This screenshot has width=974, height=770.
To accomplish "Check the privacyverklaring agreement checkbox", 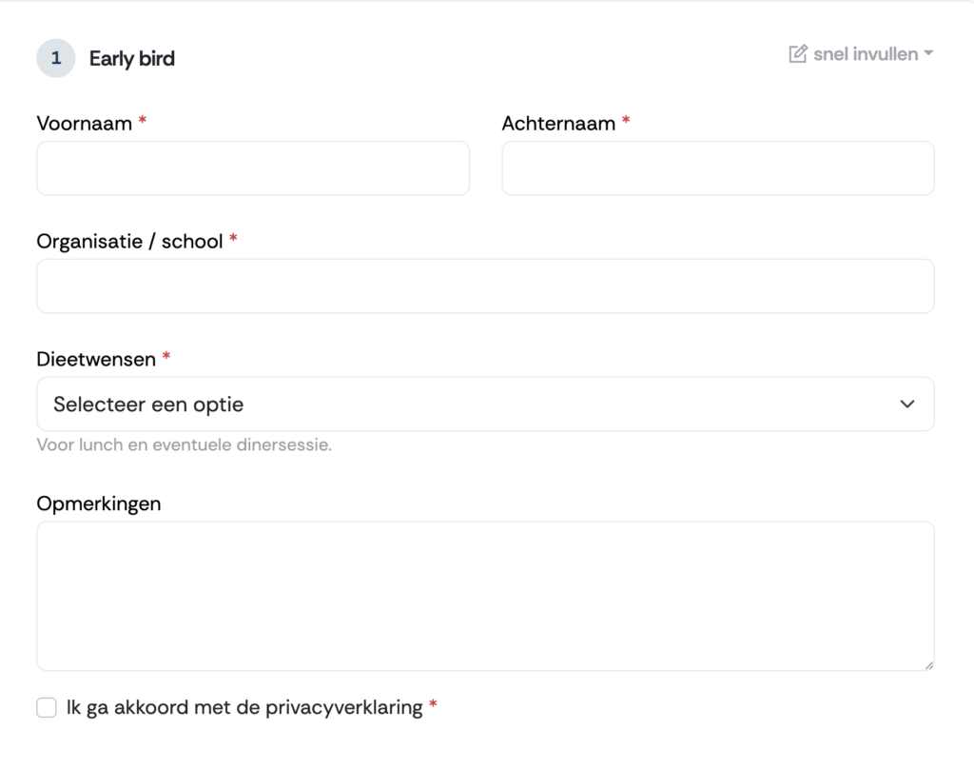I will pyautogui.click(x=47, y=707).
